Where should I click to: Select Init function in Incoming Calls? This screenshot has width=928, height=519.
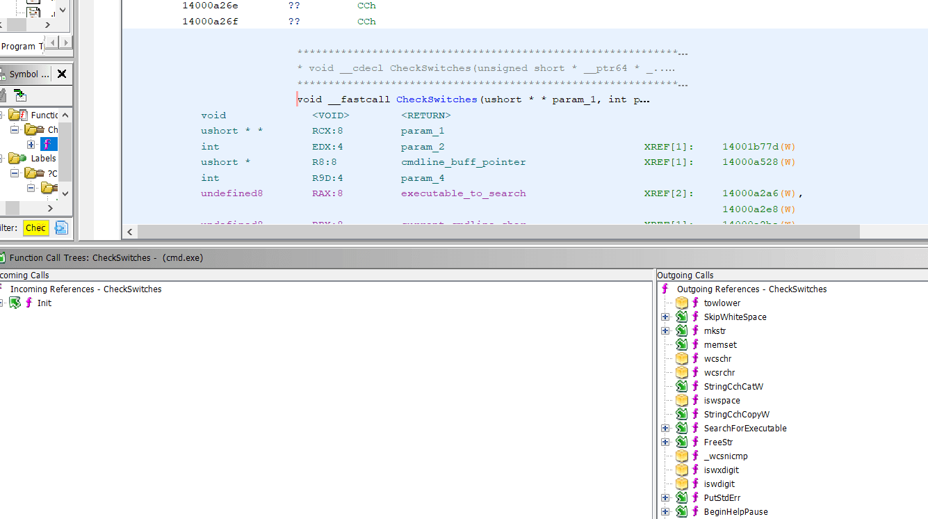pyautogui.click(x=44, y=303)
